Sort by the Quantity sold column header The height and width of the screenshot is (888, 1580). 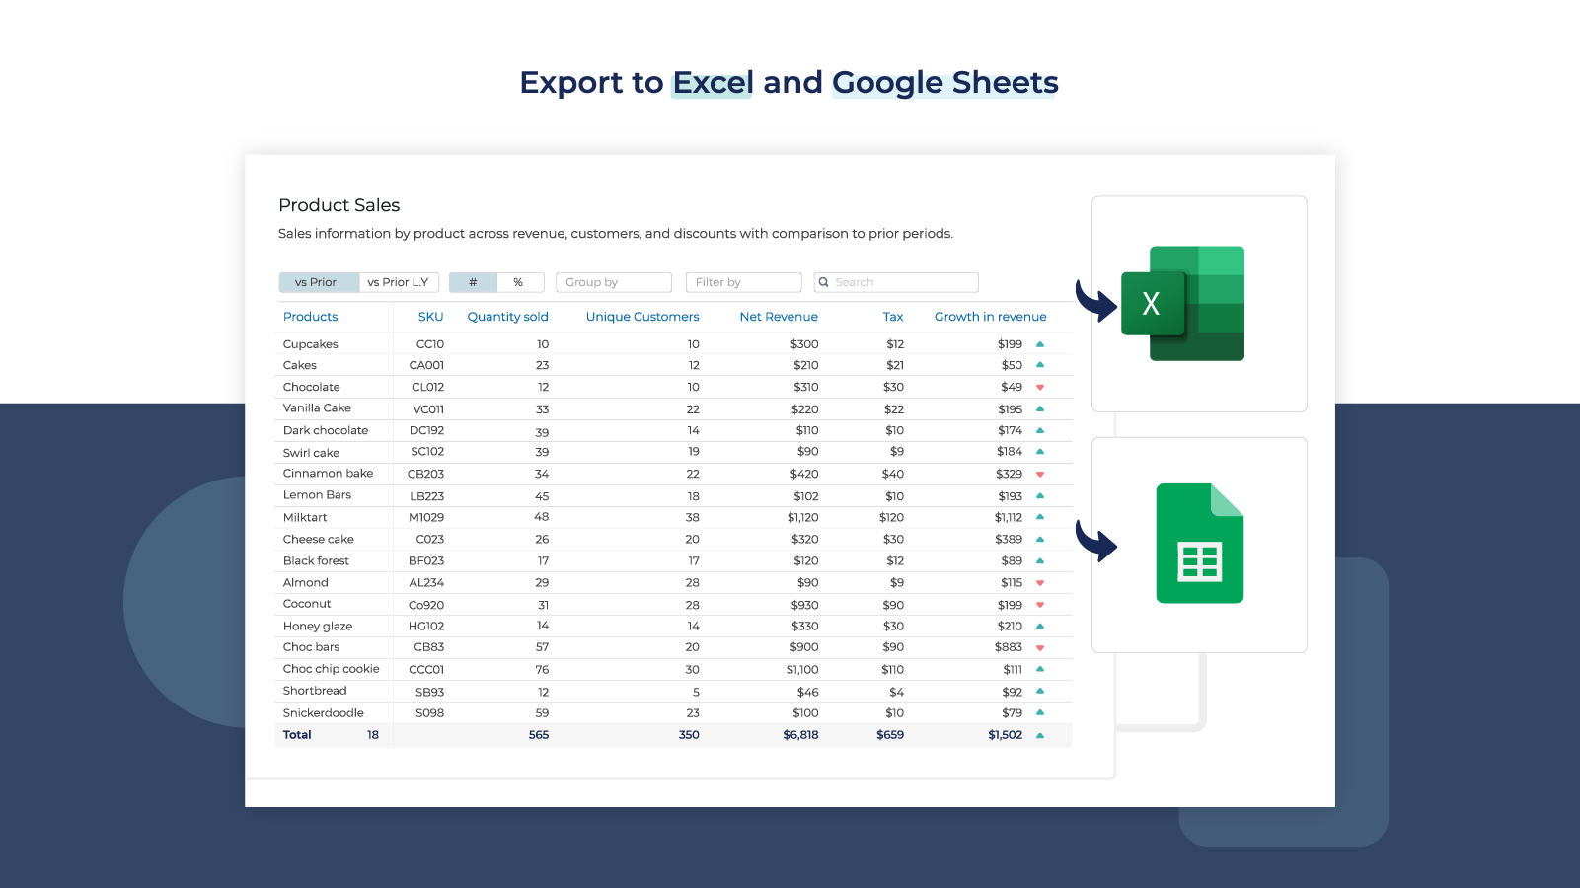[507, 317]
